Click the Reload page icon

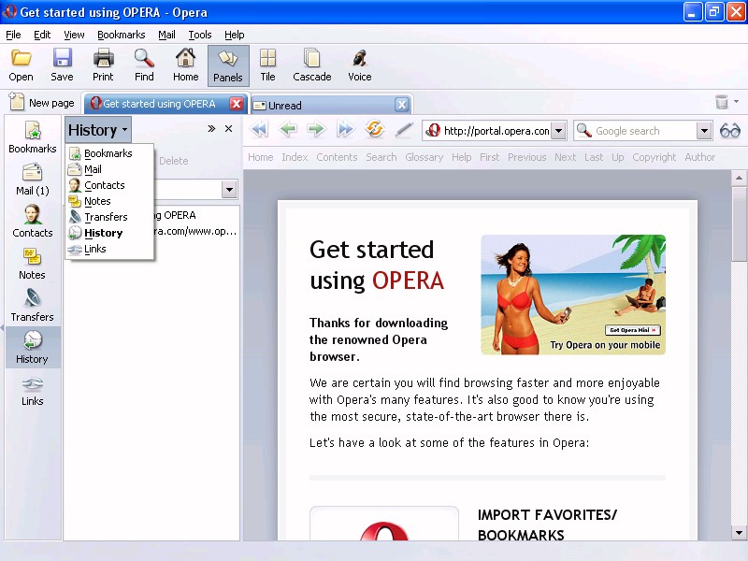coord(375,131)
